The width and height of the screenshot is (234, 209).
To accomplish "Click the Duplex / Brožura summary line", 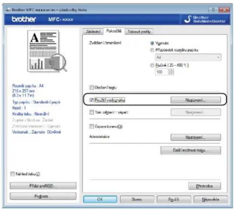I will [33, 120].
